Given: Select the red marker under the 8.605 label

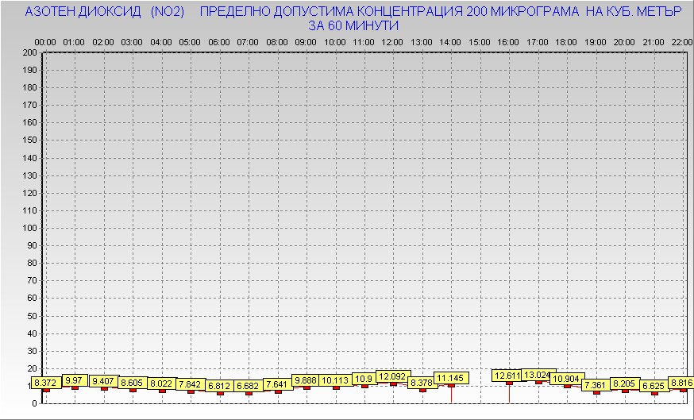Looking at the screenshot, I should (x=133, y=390).
